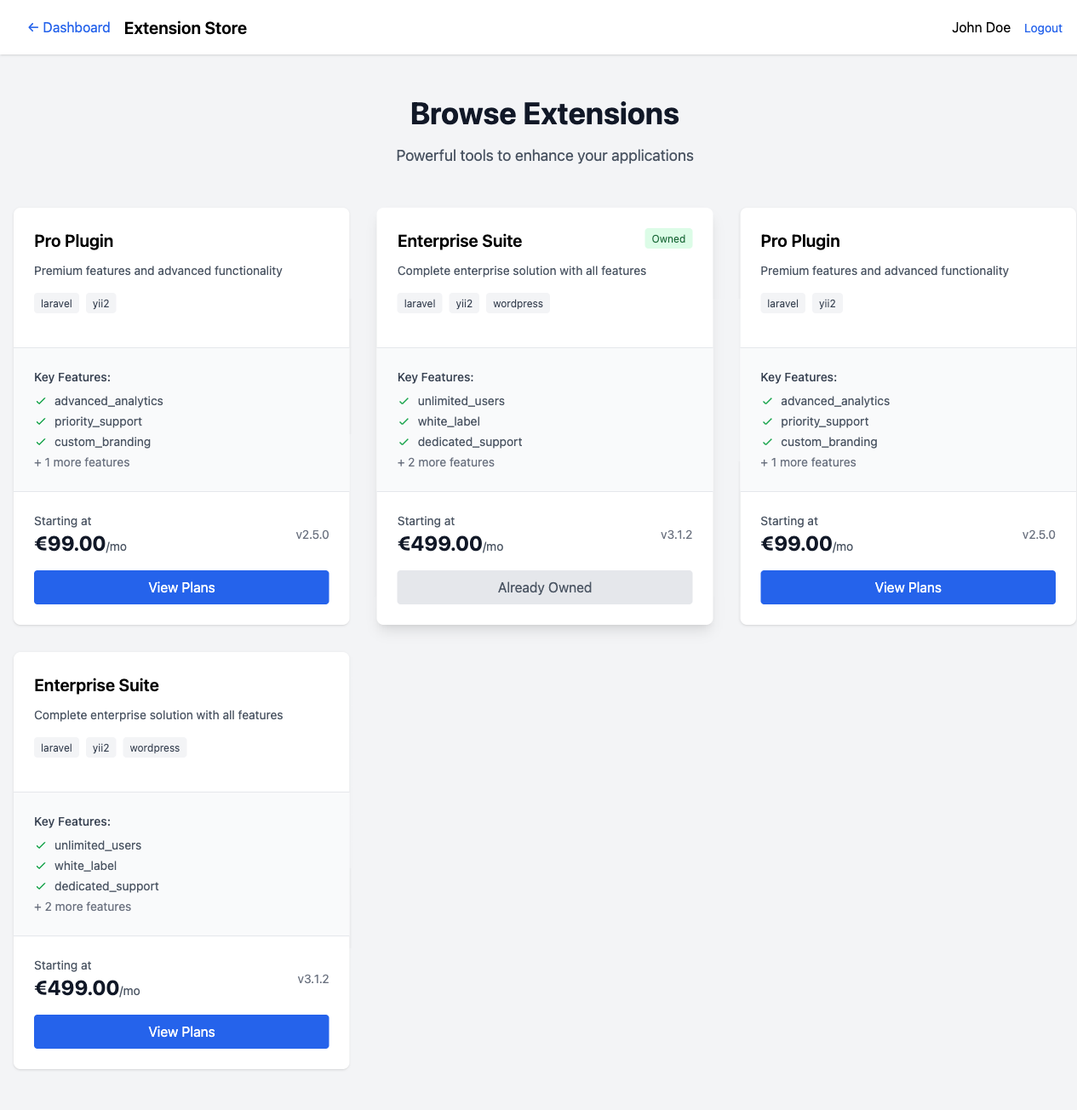Open the Extension Store header menu item
Viewport: 1077px width, 1110px height.
pyautogui.click(x=185, y=27)
